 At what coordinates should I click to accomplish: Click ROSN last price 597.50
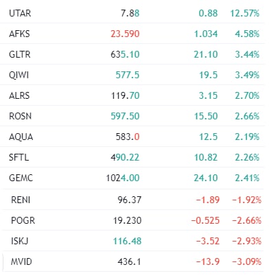click(x=125, y=116)
